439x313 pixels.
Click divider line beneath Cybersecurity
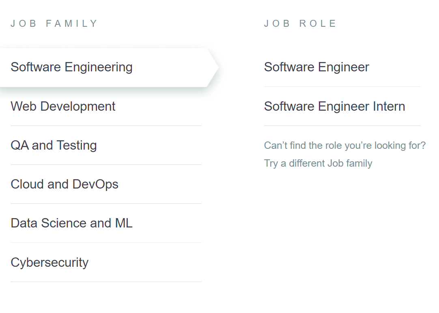106,282
